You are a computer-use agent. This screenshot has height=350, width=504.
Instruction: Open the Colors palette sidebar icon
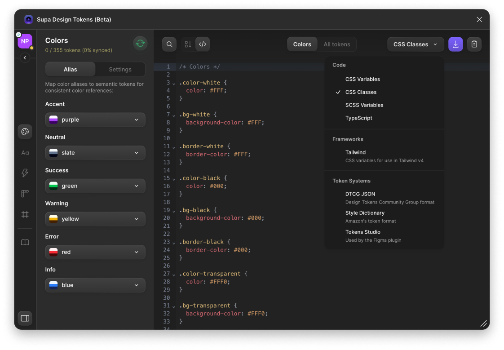tap(25, 132)
